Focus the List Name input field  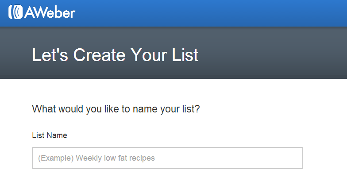(x=167, y=158)
